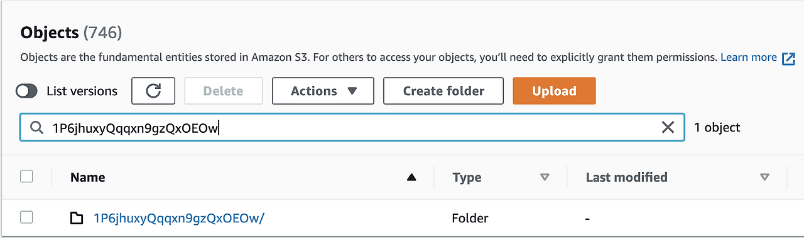The width and height of the screenshot is (804, 238).
Task: Toggle the List versions switch
Action: point(26,91)
